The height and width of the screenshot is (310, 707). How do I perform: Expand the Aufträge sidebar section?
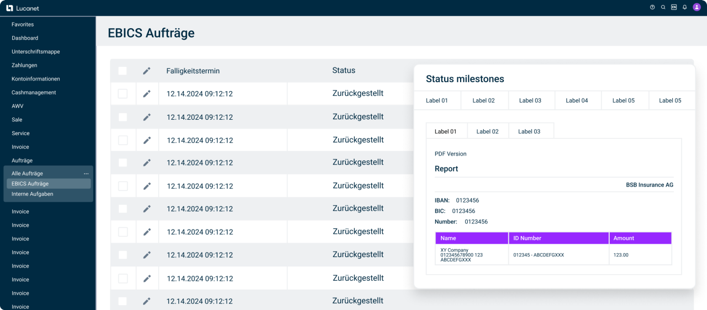point(22,161)
